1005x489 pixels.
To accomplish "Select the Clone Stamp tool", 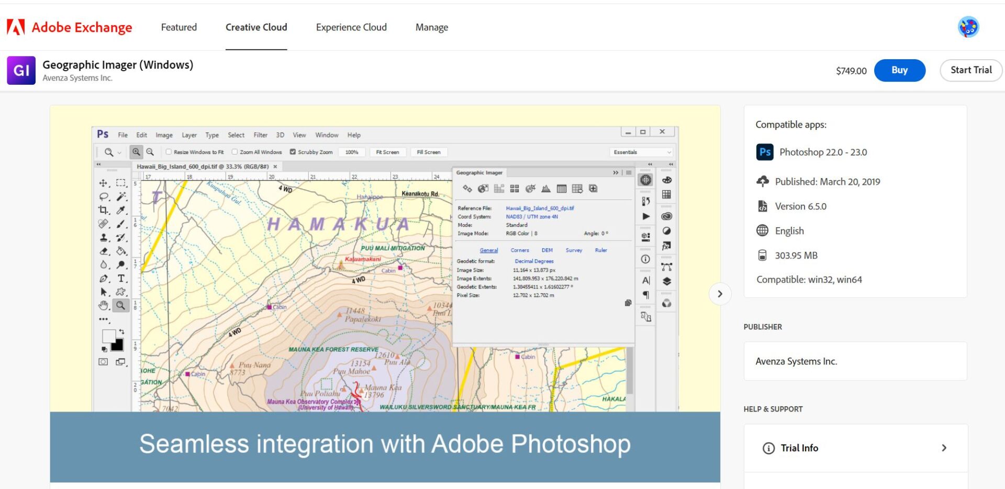I will pos(104,237).
